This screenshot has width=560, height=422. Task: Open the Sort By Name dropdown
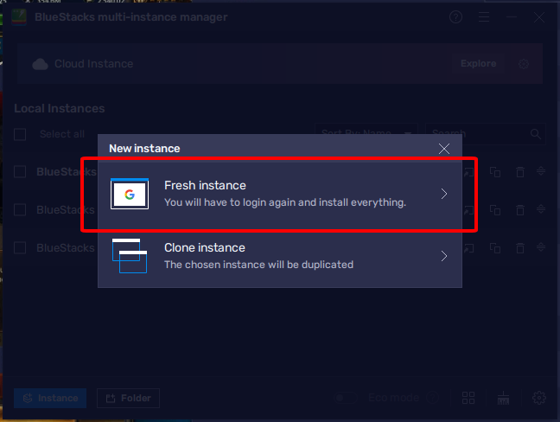pyautogui.click(x=367, y=134)
